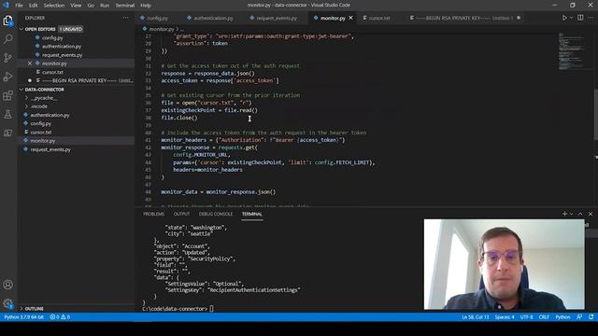Click the editor minimap preview
The width and height of the screenshot is (598, 336).
point(571,51)
